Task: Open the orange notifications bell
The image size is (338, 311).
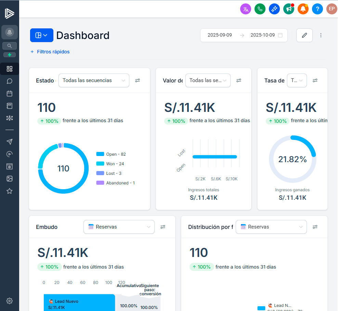Action: pyautogui.click(x=303, y=9)
